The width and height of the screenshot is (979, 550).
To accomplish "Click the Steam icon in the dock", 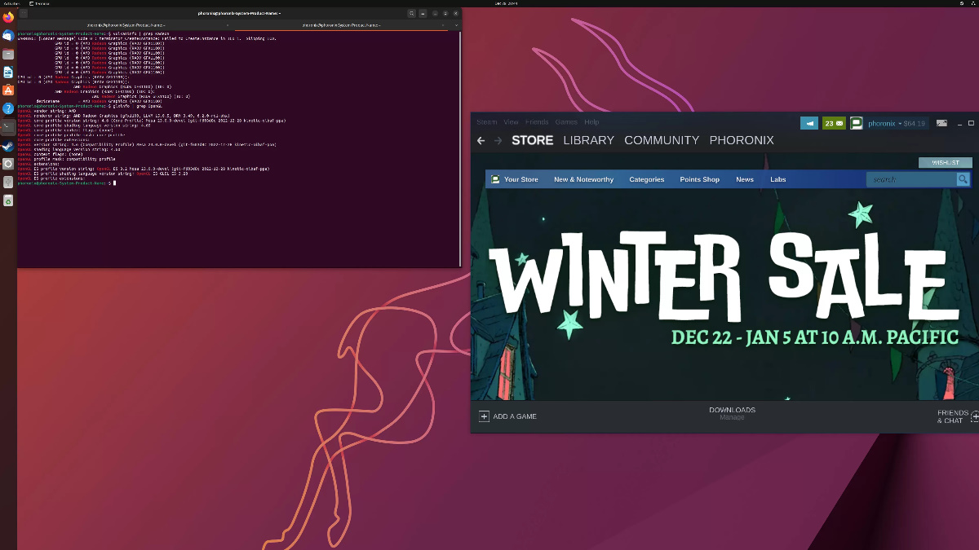I will tap(8, 146).
